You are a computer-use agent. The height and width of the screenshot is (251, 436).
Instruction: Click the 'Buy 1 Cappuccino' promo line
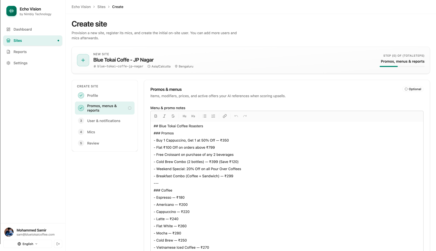pyautogui.click(x=191, y=140)
